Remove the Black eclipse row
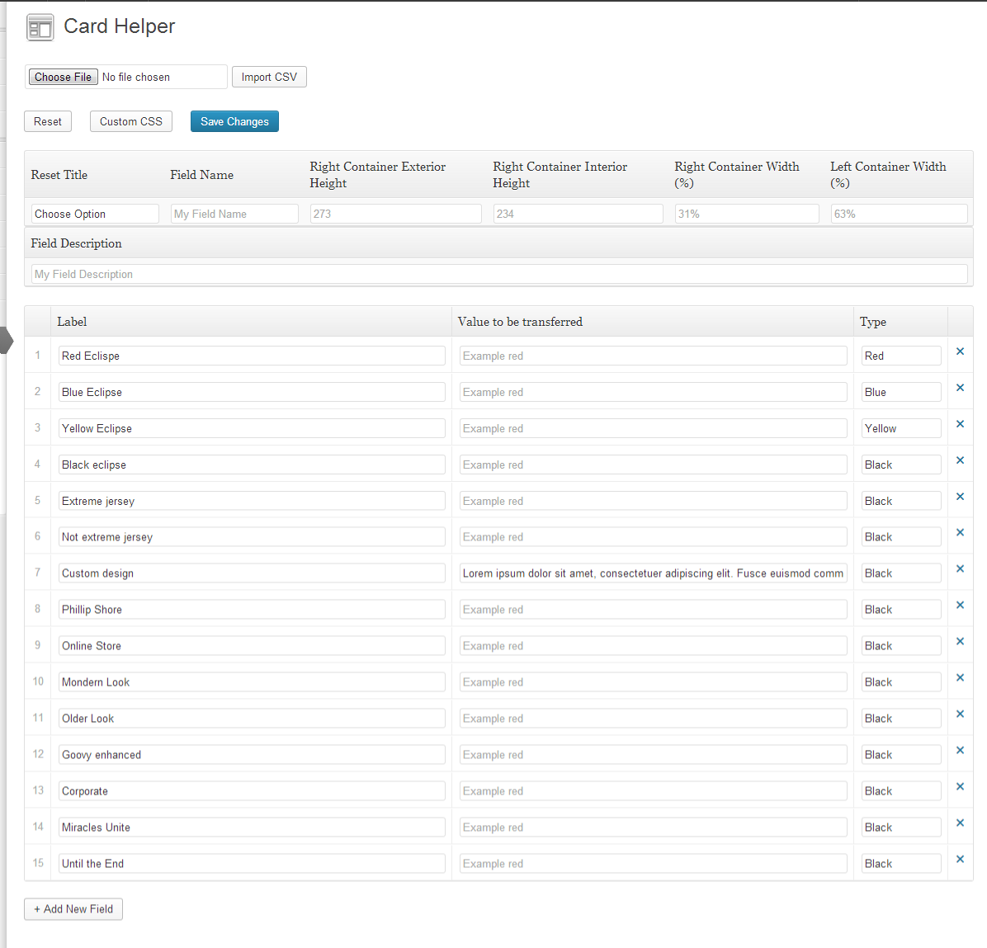987x948 pixels. tap(960, 460)
